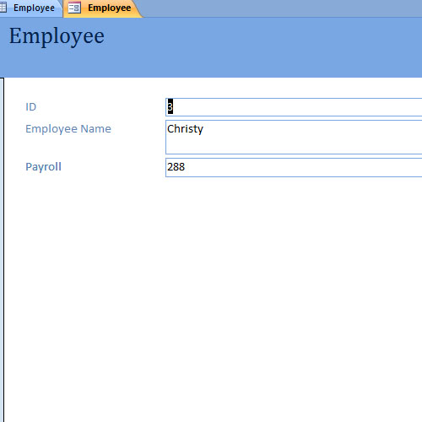Click blank space left of the ID label
422x422 pixels.
tap(15, 107)
